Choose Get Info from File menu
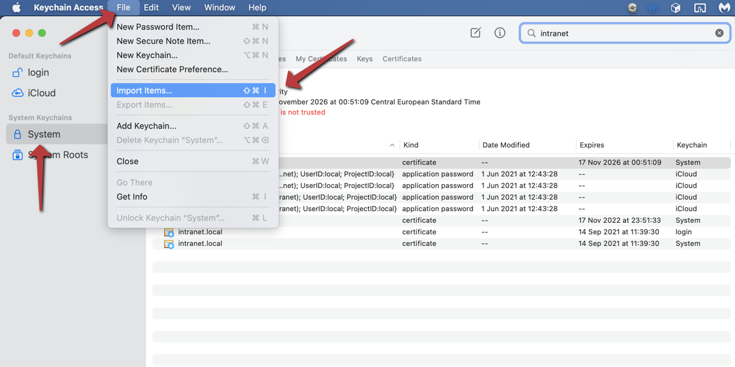This screenshot has width=735, height=367. [x=192, y=197]
